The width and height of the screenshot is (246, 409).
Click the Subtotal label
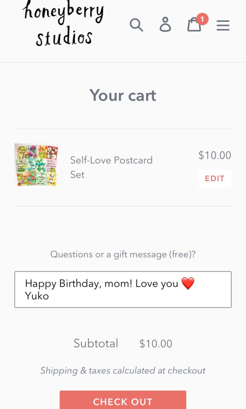[x=96, y=344]
